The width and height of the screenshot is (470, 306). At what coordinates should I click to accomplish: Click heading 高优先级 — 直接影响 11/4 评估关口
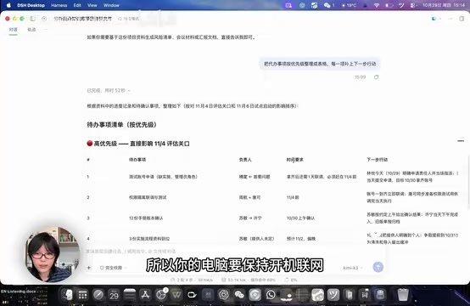138,144
